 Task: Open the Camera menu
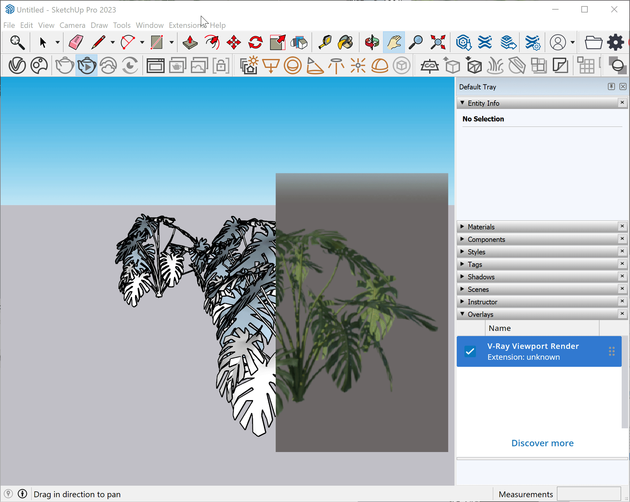[72, 25]
